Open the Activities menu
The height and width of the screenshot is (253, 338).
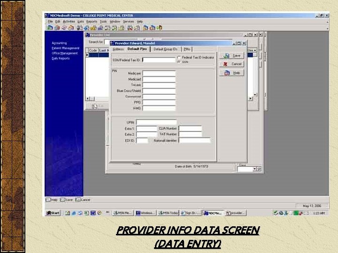(x=69, y=22)
